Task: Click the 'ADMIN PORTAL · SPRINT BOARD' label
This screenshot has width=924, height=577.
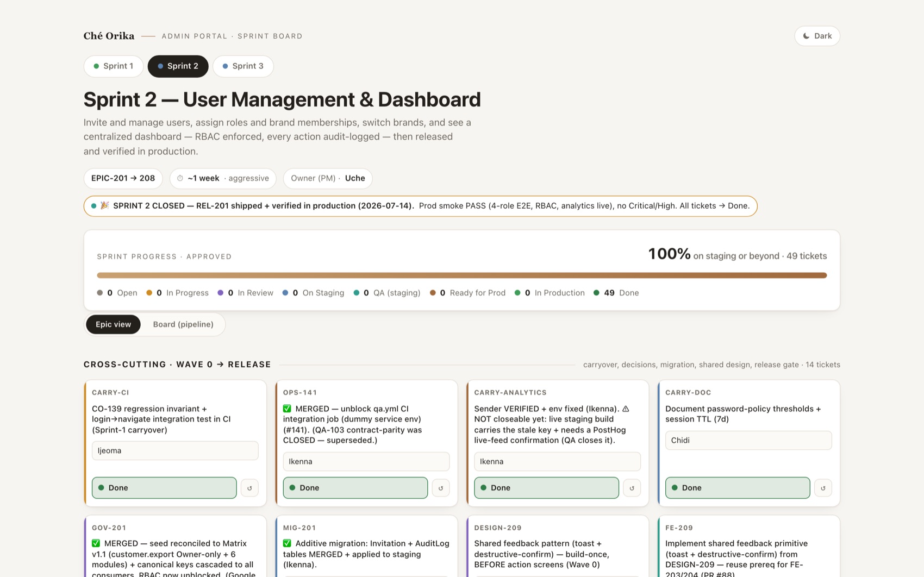Action: (x=232, y=36)
